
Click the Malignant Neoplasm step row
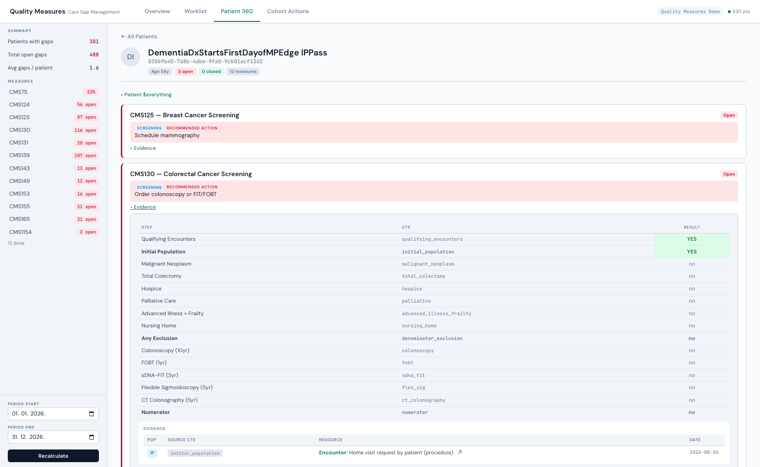pyautogui.click(x=434, y=264)
